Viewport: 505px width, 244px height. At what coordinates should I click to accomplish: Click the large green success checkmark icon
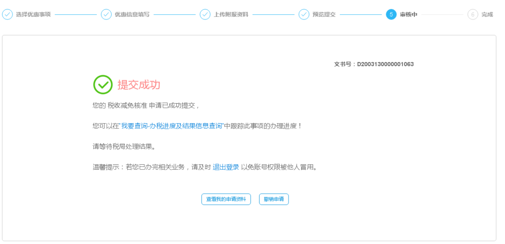[103, 84]
